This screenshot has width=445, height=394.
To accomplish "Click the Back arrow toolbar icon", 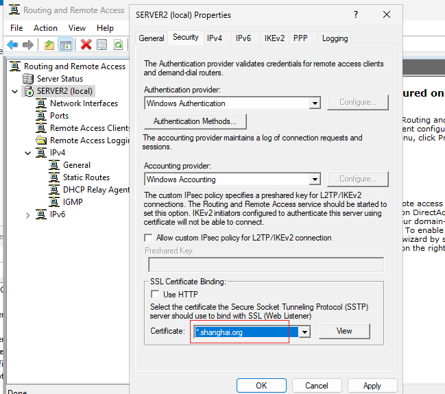I will point(12,45).
